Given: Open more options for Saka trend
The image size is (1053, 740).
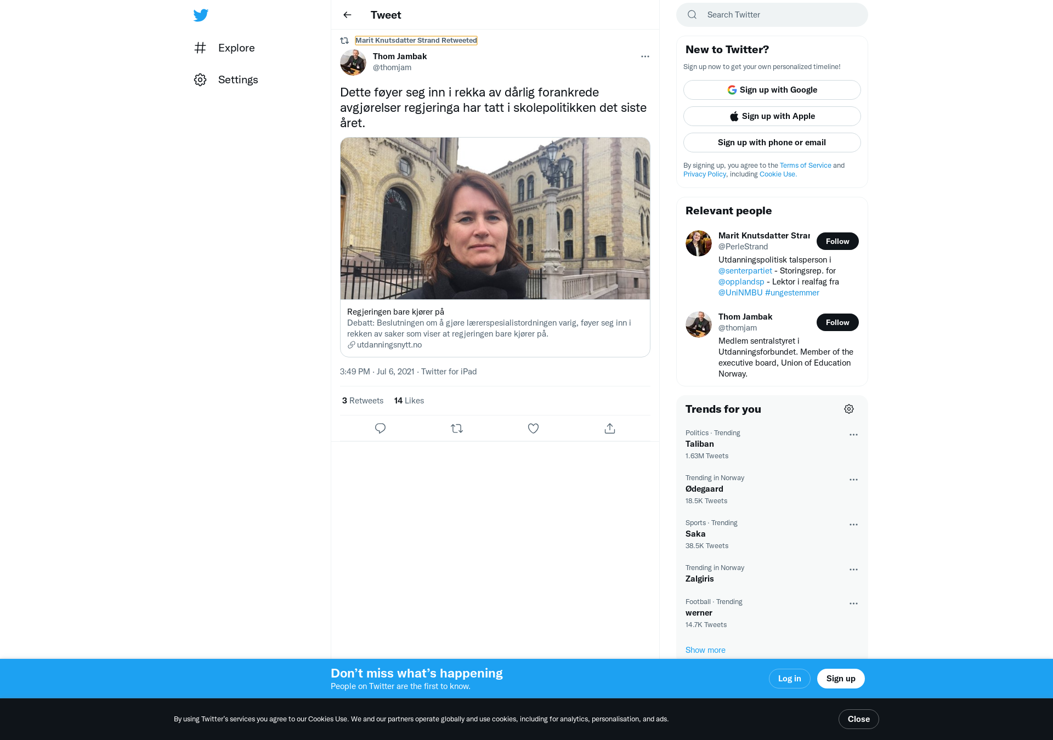Looking at the screenshot, I should point(853,525).
